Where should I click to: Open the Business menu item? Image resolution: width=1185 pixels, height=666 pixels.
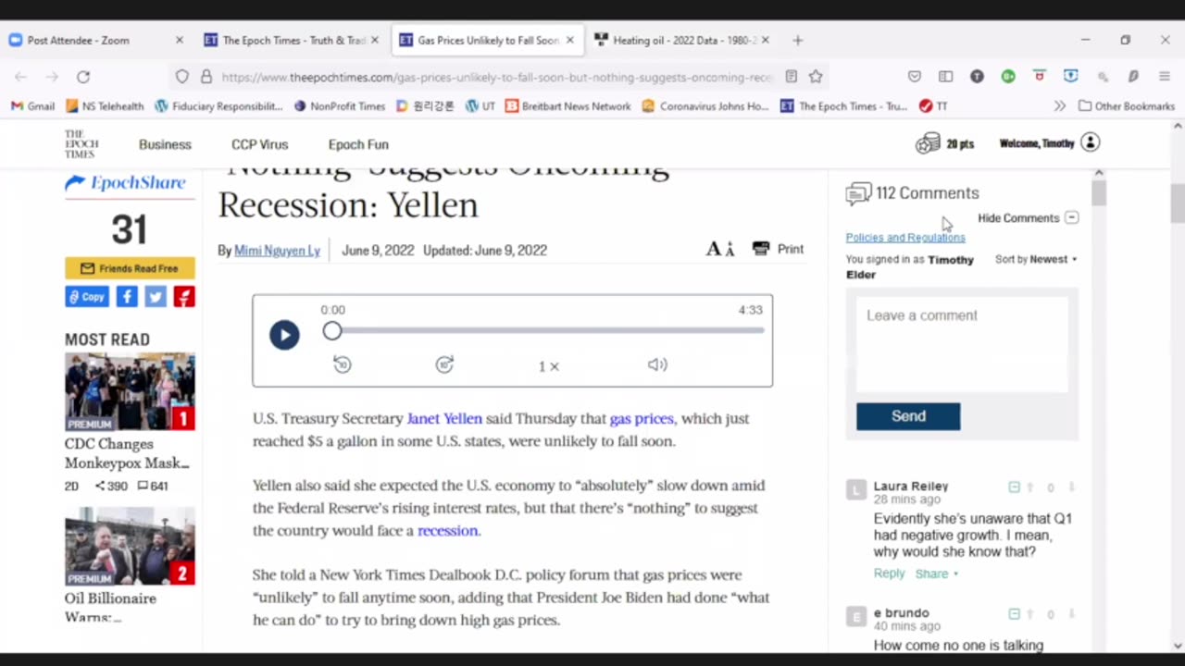pos(165,144)
